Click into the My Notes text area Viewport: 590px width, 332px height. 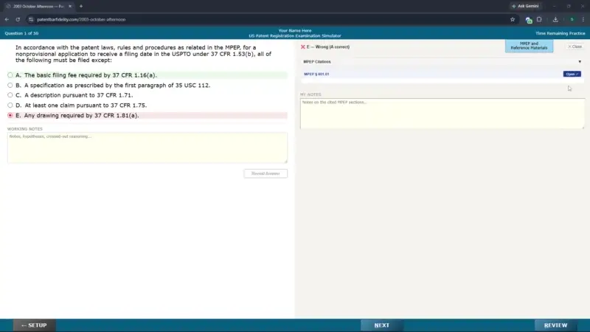pyautogui.click(x=442, y=114)
